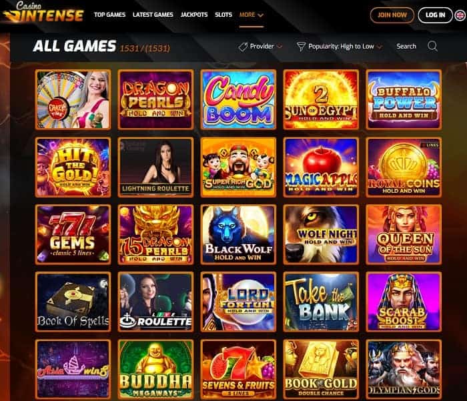The image size is (467, 401).
Task: Focus the Search input field
Action: 406,47
